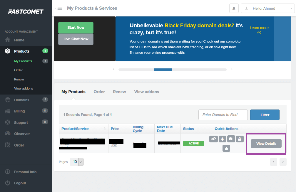The image size is (296, 192).
Task: Click the main Order item's clipboard icon
Action: coord(8,145)
